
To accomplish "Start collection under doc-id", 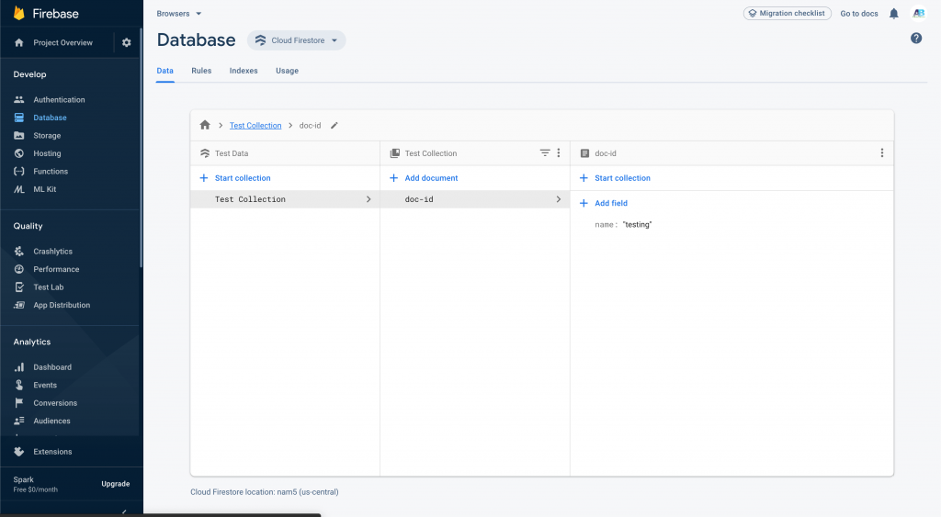I will pyautogui.click(x=615, y=178).
